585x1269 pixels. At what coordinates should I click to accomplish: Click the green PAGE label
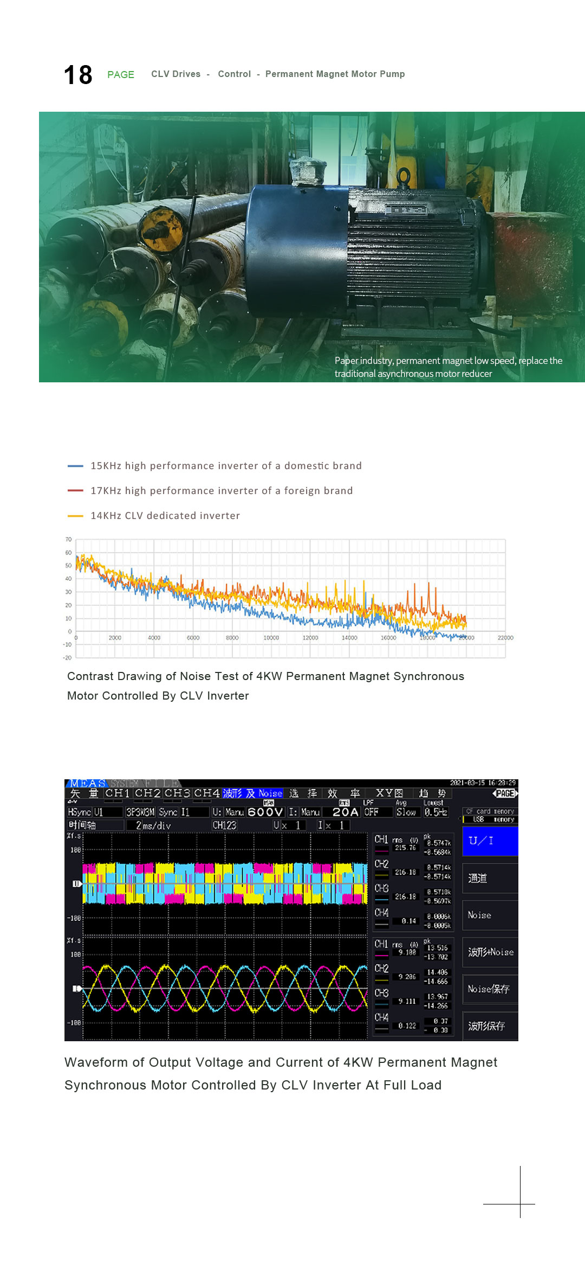[121, 75]
